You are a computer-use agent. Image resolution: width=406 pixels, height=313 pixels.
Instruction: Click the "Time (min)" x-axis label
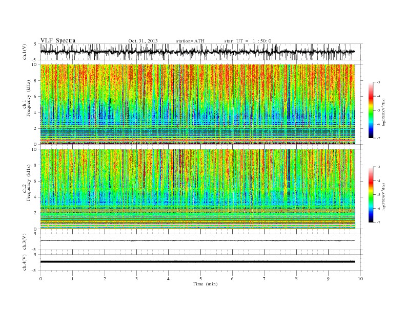click(x=205, y=284)
